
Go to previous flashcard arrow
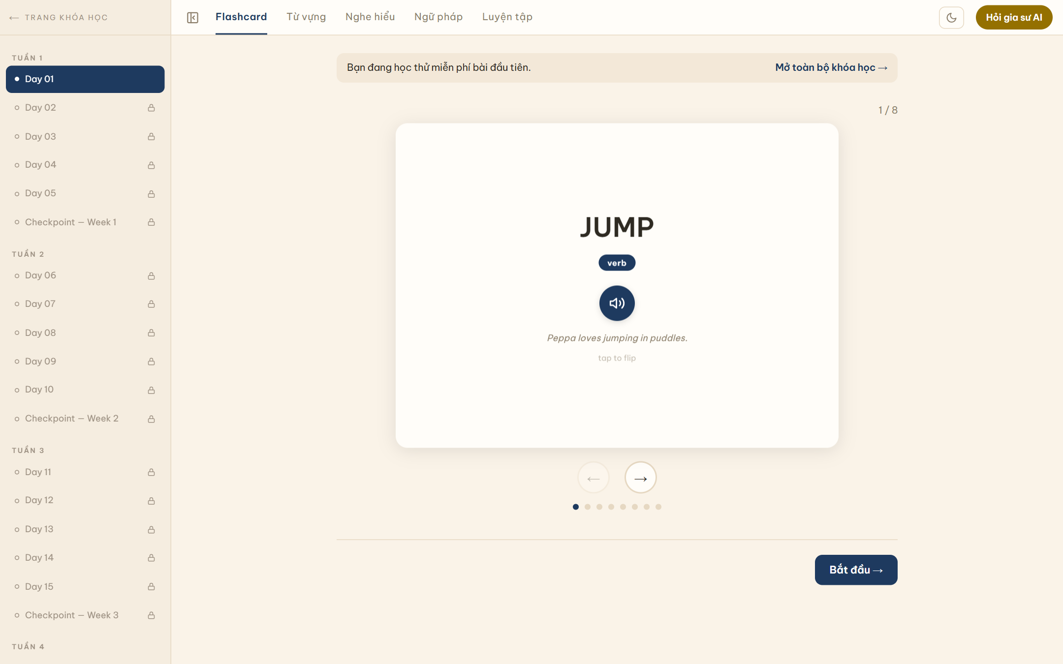[x=593, y=478]
